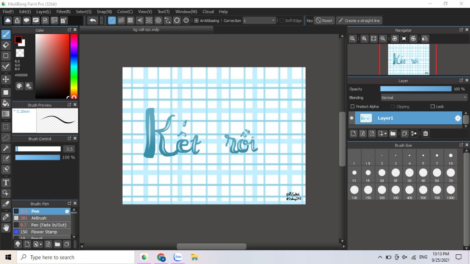
Task: Click Windows search box
Action: (x=75, y=258)
